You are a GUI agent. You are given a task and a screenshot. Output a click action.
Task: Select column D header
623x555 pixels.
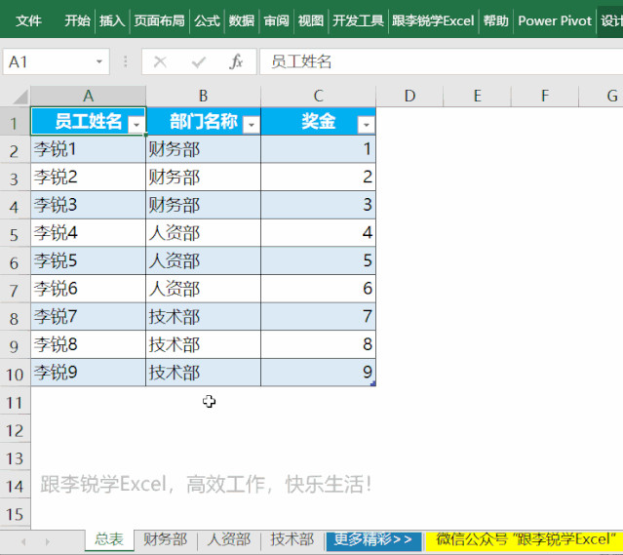[x=409, y=96]
